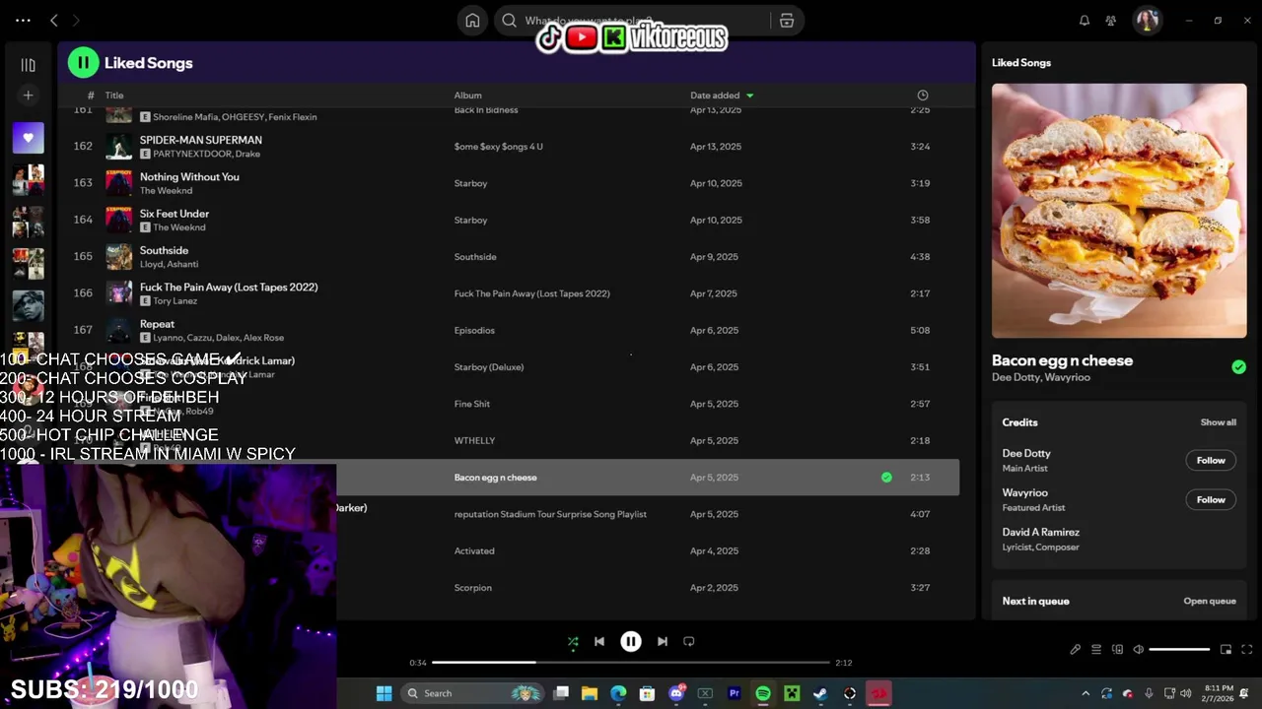Viewport: 1262px width, 709px height.
Task: Open the profile avatar menu
Action: coord(1147,21)
